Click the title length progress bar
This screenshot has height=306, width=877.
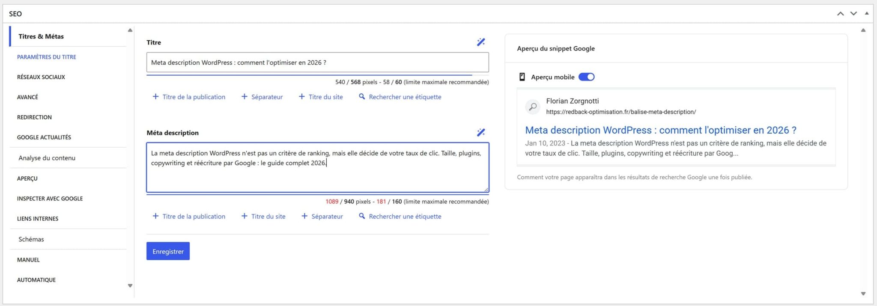coord(317,75)
